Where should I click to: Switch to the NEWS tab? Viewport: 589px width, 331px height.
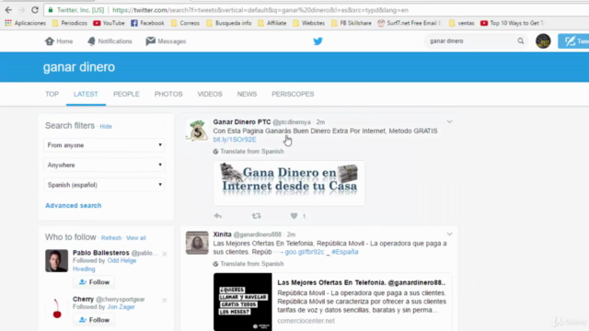click(x=247, y=94)
